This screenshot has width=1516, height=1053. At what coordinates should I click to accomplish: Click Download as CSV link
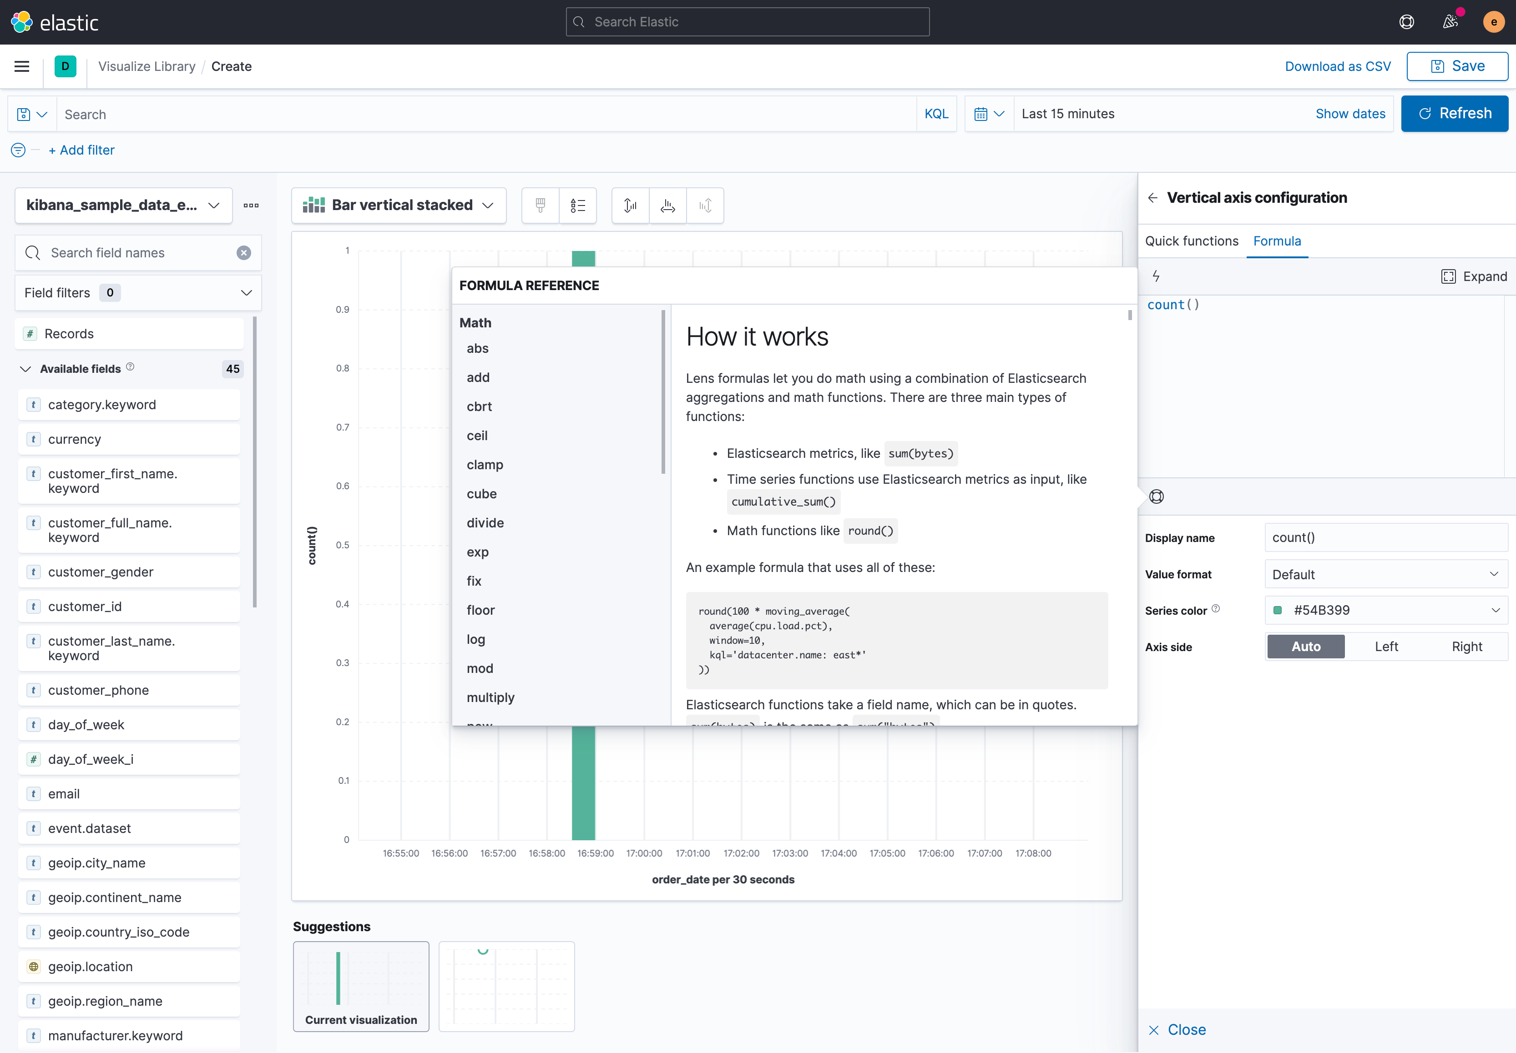pyautogui.click(x=1337, y=66)
